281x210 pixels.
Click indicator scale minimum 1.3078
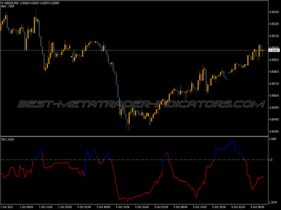(273, 203)
